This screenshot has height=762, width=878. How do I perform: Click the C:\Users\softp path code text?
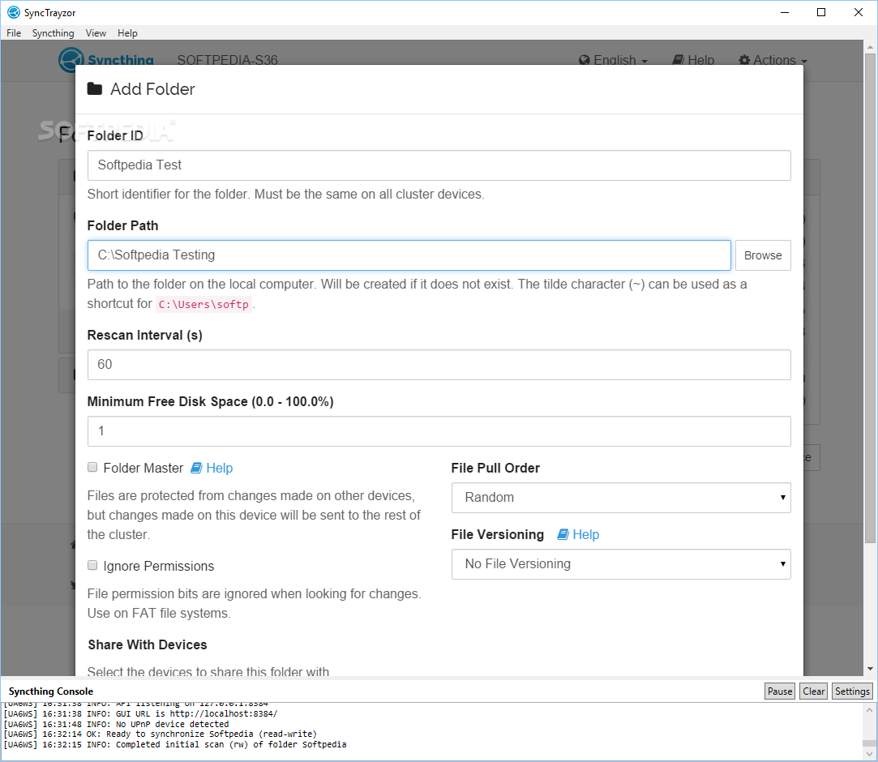[x=203, y=304]
